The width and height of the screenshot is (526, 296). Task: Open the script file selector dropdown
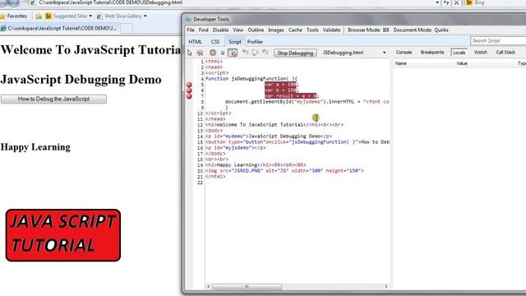pyautogui.click(x=384, y=53)
